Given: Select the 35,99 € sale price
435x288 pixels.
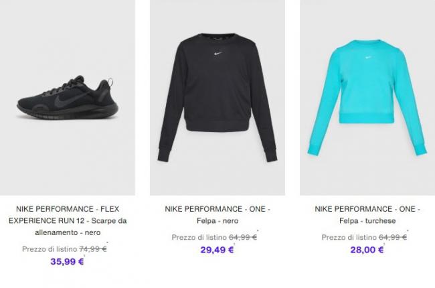Looking at the screenshot, I should tap(67, 261).
